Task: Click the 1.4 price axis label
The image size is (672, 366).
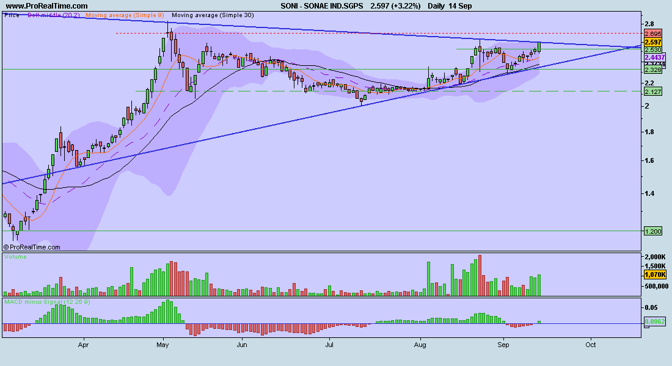Action: 649,193
